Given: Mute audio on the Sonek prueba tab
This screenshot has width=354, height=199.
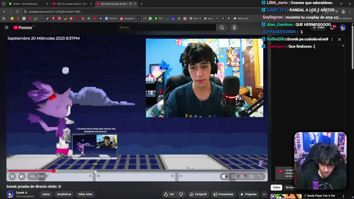Looking at the screenshot, I should [131, 4].
